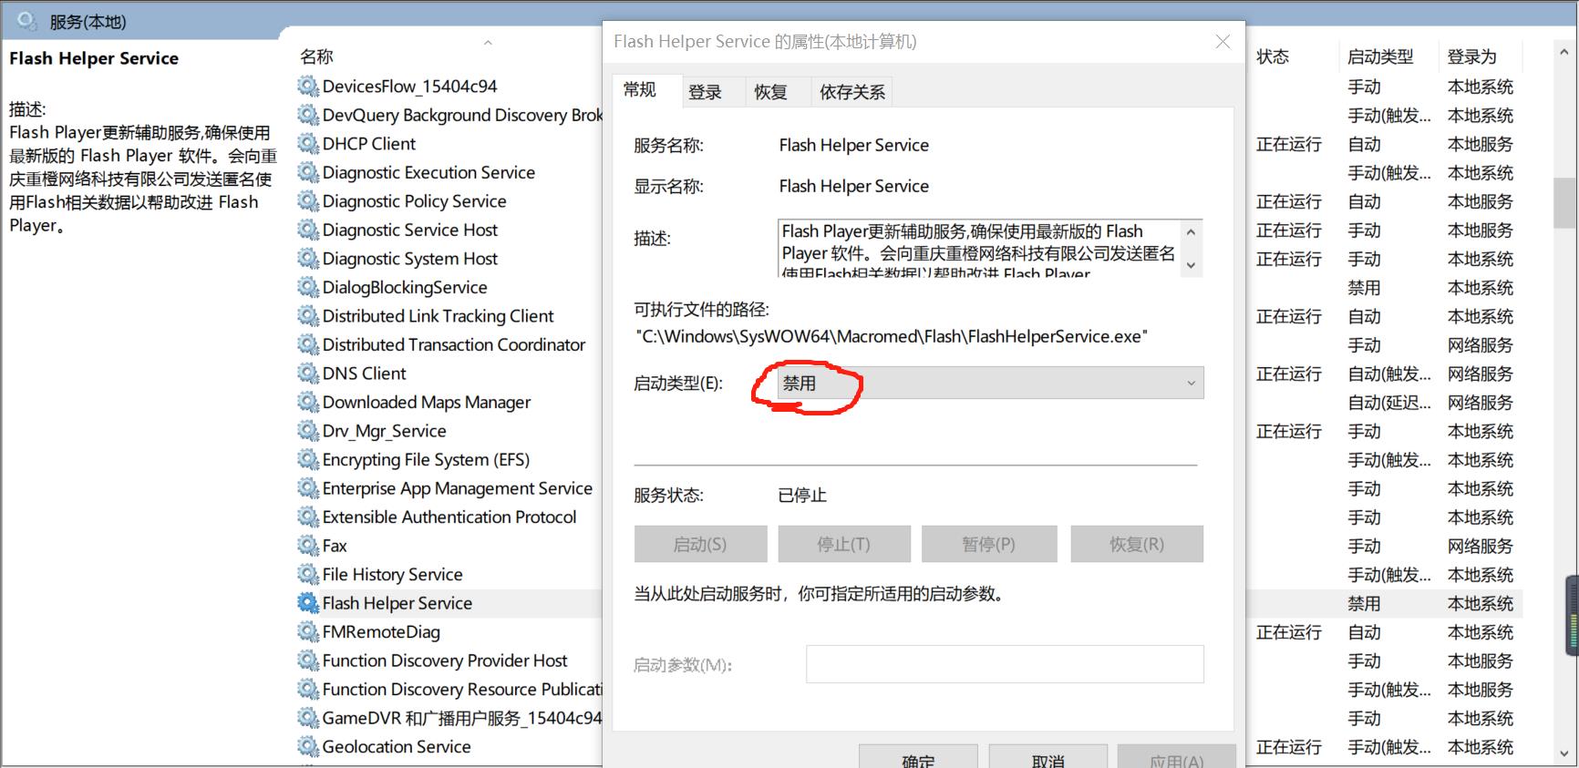Click the gear icon beside Enterprise App Management Service
Screen dimensions: 1579x768
tap(308, 488)
